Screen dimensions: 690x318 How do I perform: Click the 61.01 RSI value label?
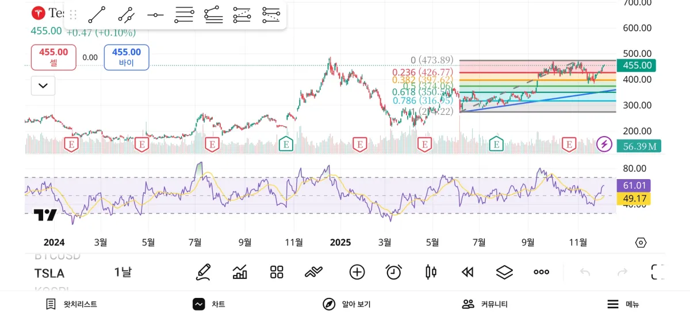tap(633, 185)
